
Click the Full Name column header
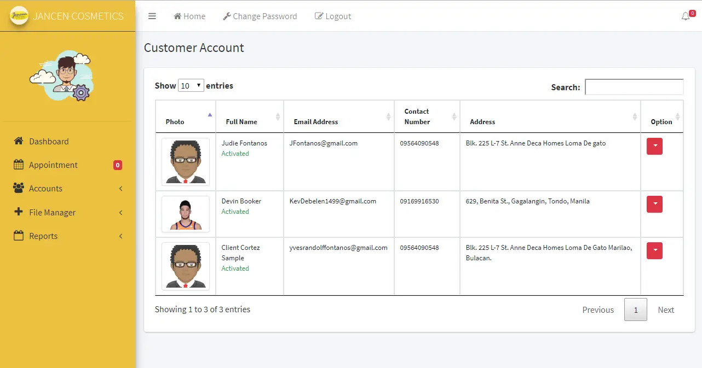(x=250, y=116)
